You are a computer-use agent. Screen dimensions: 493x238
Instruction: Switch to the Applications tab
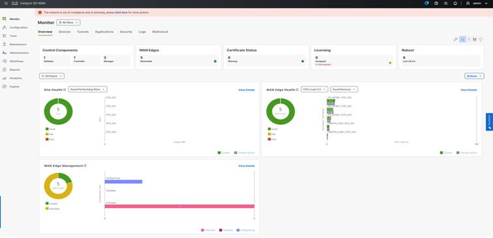pos(104,32)
